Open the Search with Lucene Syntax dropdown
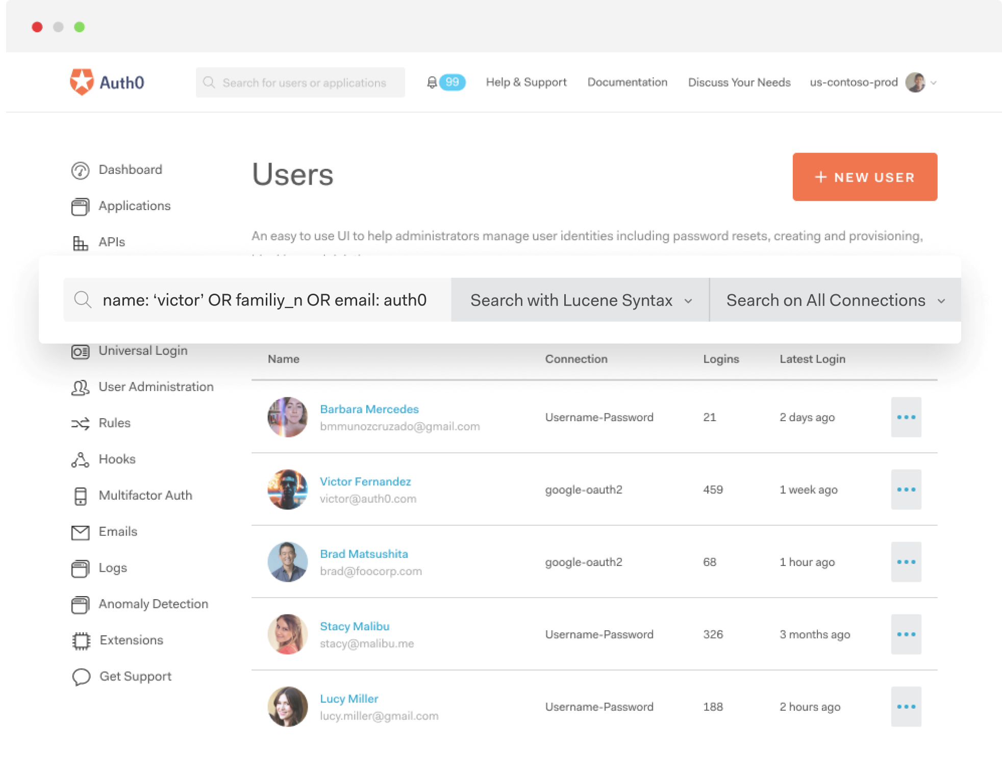The width and height of the screenshot is (1002, 773). pyautogui.click(x=580, y=300)
